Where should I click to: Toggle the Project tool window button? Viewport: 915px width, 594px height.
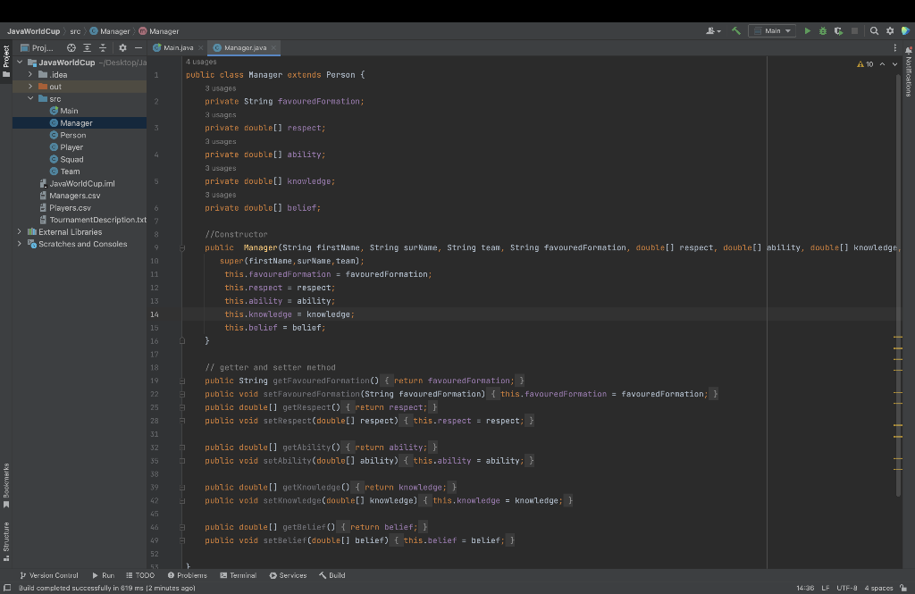click(x=6, y=62)
